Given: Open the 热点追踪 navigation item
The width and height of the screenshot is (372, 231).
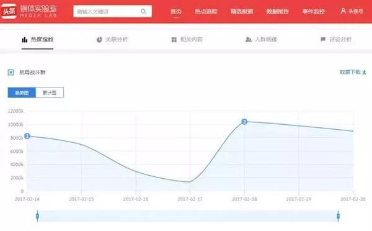Looking at the screenshot, I should (x=206, y=11).
